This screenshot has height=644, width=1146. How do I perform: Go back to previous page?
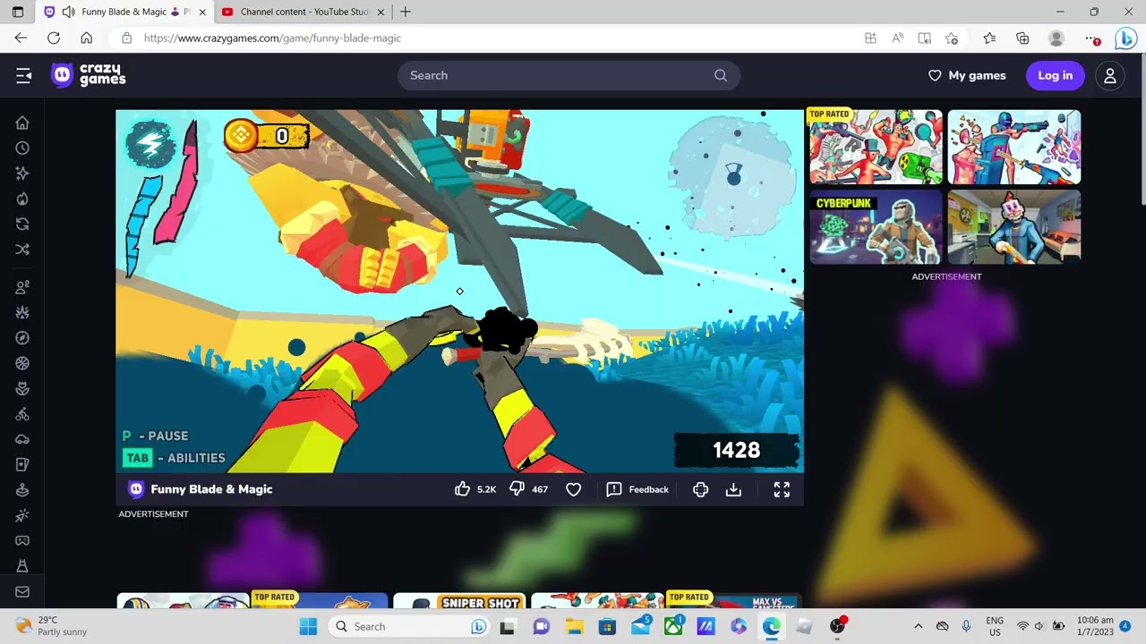(21, 38)
